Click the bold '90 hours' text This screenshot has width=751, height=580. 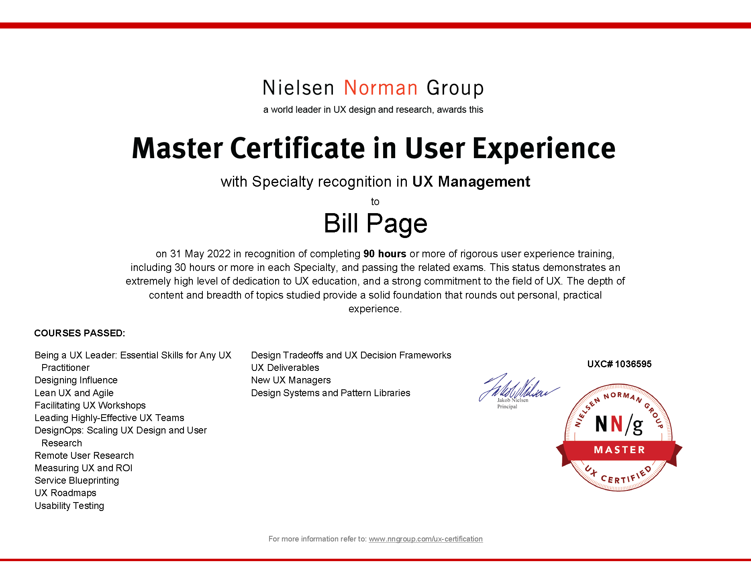[385, 254]
